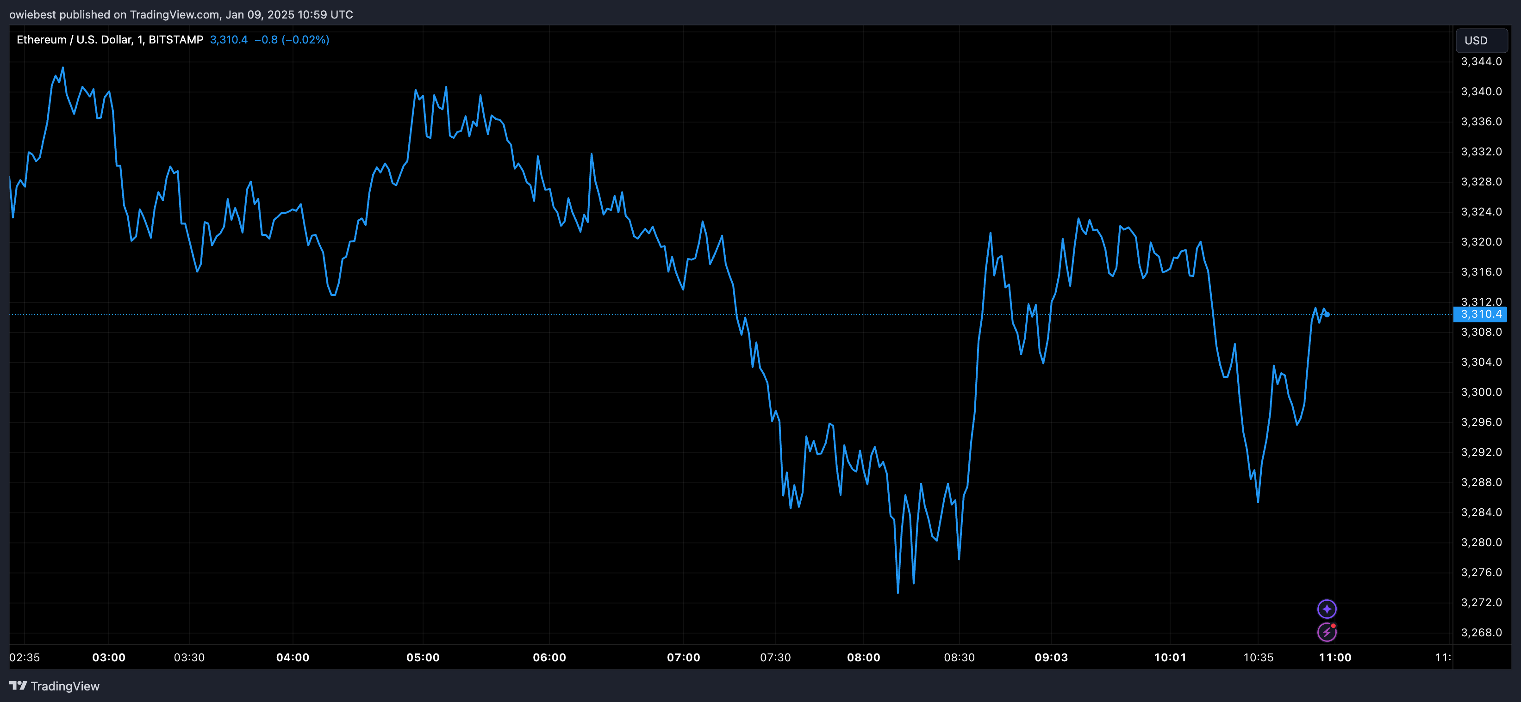Click the 3,324.0 price axis label
This screenshot has height=702, width=1521.
click(1481, 212)
